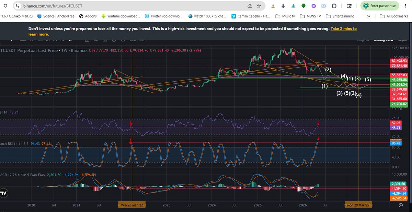Click the BTCUSDT Perpetual Last Price chart title
This screenshot has width=412, height=212.
point(43,50)
